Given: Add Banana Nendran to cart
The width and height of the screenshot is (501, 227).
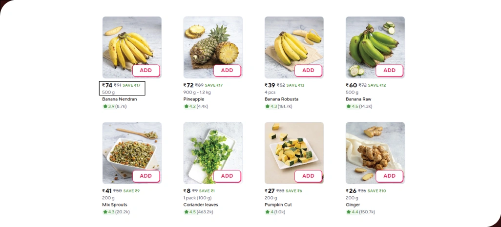Looking at the screenshot, I should [146, 70].
